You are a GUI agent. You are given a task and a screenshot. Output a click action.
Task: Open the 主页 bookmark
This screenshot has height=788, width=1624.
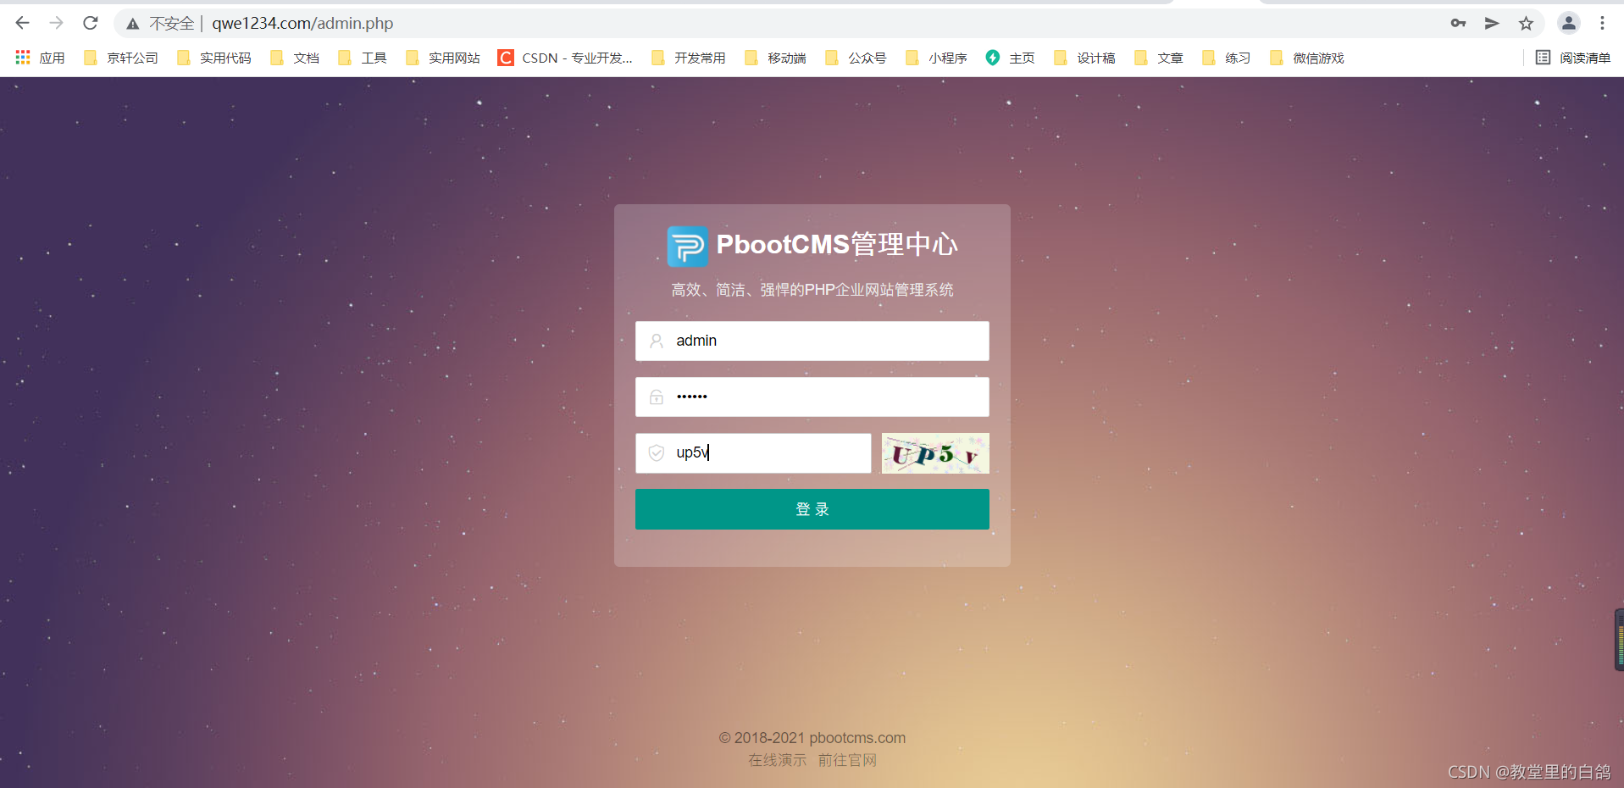point(1010,58)
